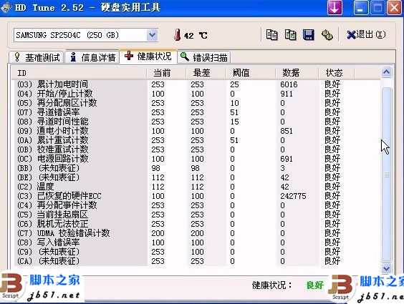Image resolution: width=404 pixels, height=304 pixels.
Task: Click the 最差 column header
Action: 206,73
